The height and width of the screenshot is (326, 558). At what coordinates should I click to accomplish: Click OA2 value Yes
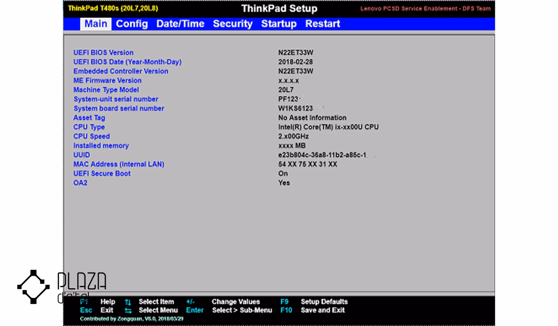coord(284,183)
